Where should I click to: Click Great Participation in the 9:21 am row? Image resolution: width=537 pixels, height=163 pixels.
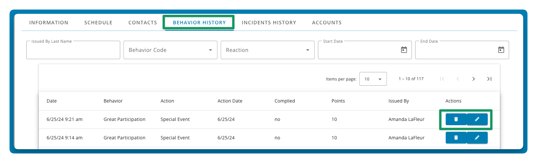(x=124, y=119)
